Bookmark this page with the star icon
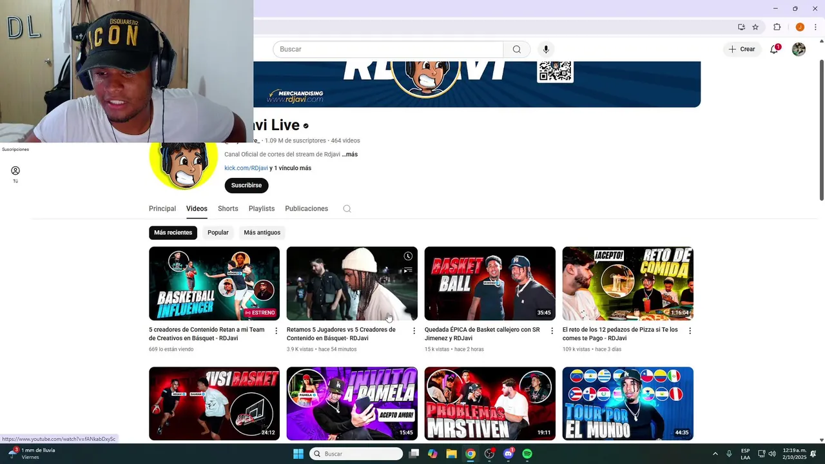This screenshot has height=464, width=825. (x=755, y=27)
